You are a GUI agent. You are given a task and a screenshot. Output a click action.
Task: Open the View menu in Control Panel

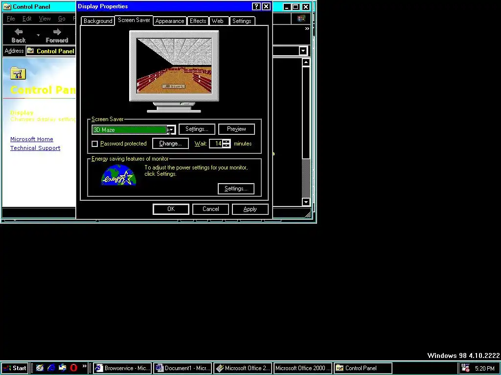point(45,19)
